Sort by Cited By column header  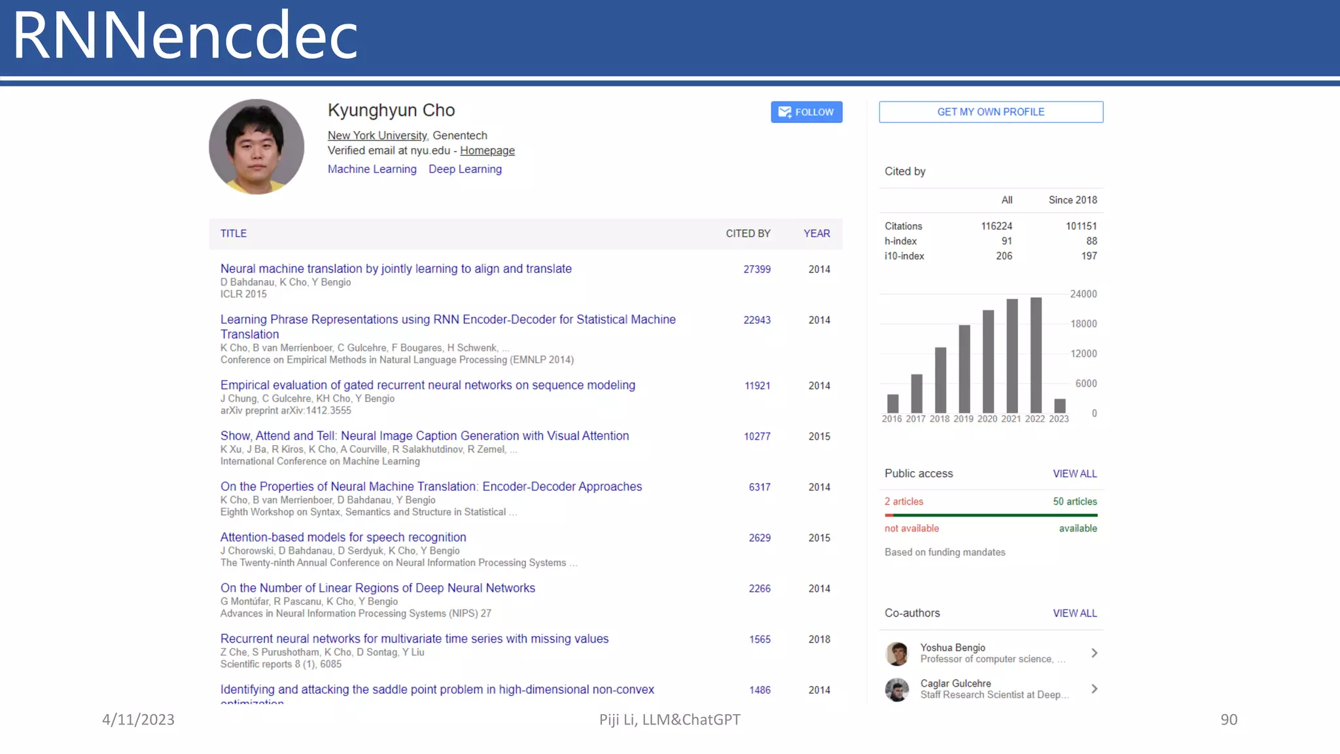click(748, 234)
